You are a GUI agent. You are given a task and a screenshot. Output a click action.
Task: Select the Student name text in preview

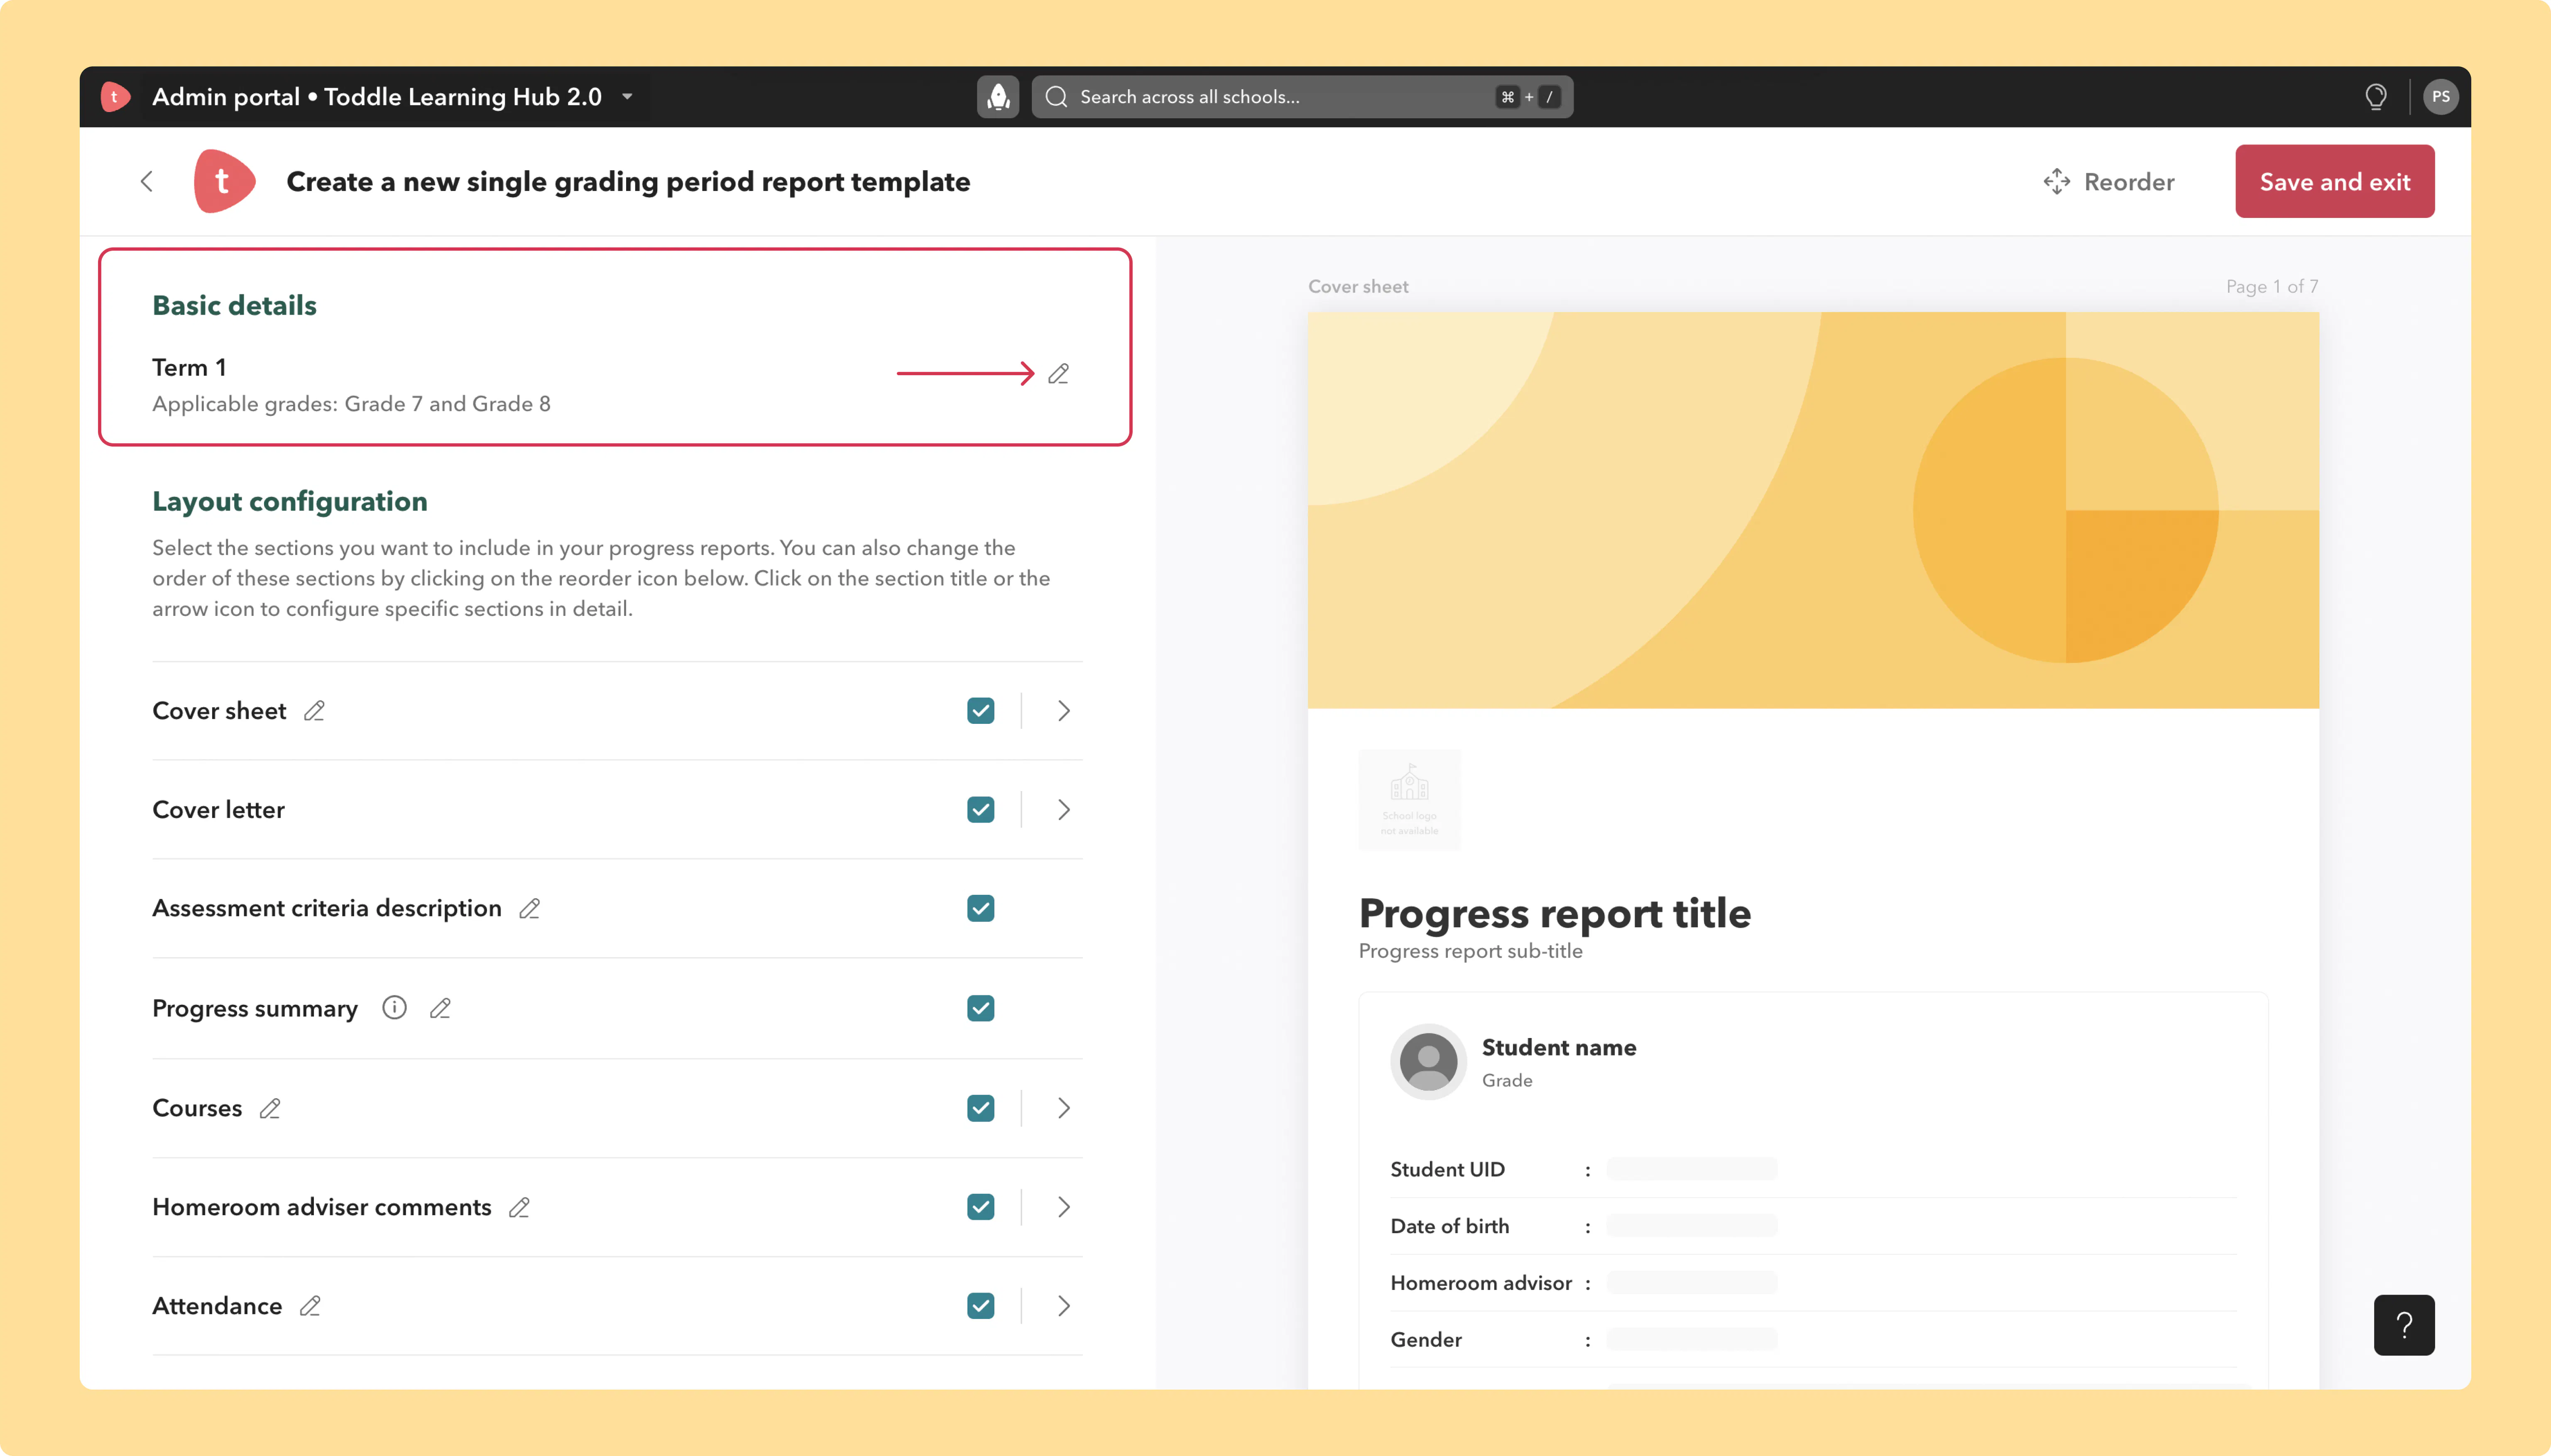point(1559,1047)
